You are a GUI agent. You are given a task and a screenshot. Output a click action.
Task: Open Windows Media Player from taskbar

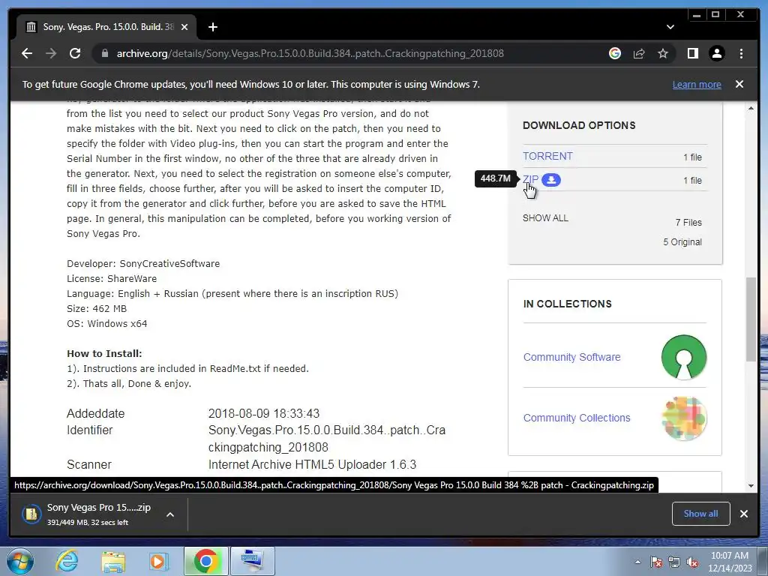coord(158,561)
